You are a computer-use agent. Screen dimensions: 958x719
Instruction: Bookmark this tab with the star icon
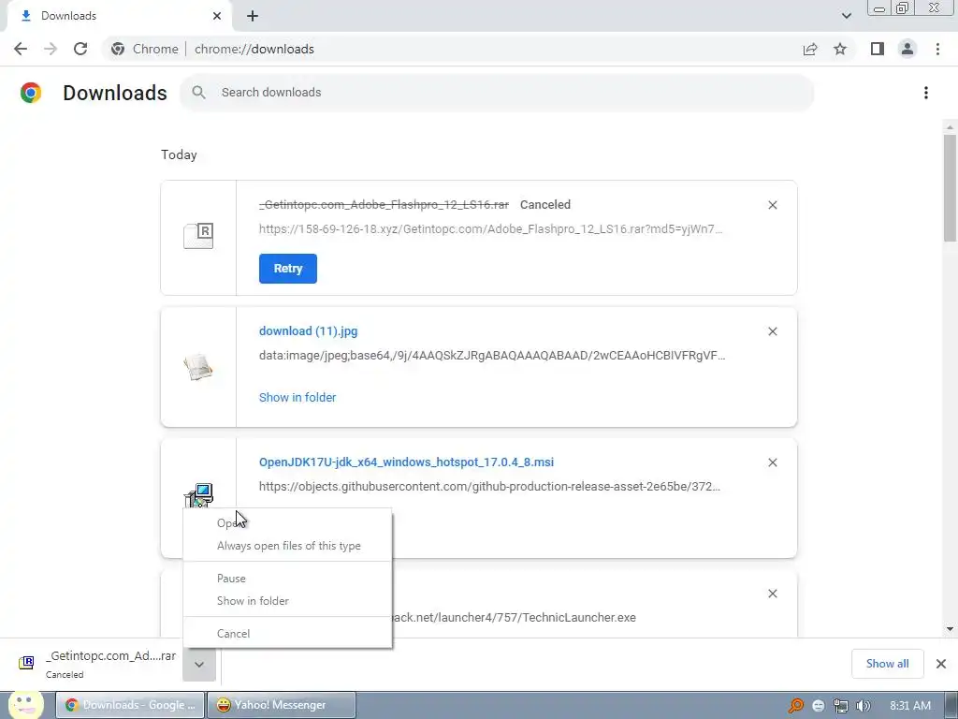point(840,49)
